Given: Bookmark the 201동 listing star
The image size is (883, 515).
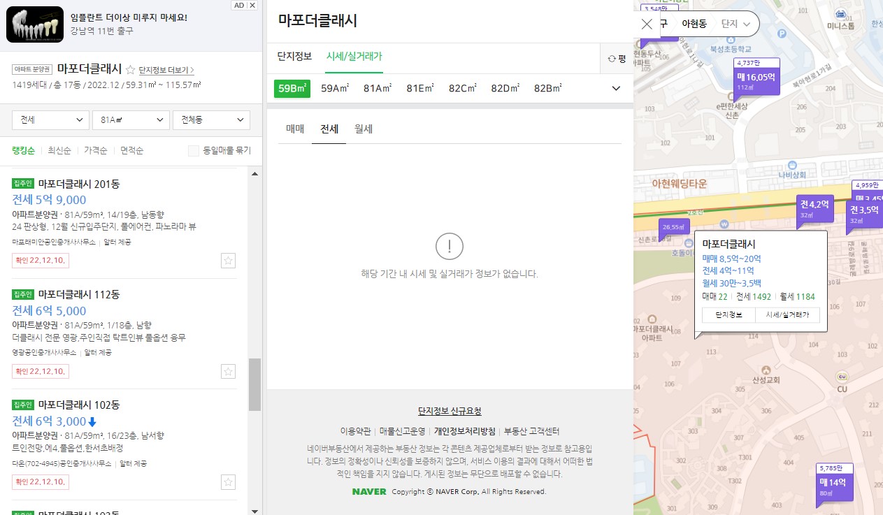Looking at the screenshot, I should tap(228, 261).
